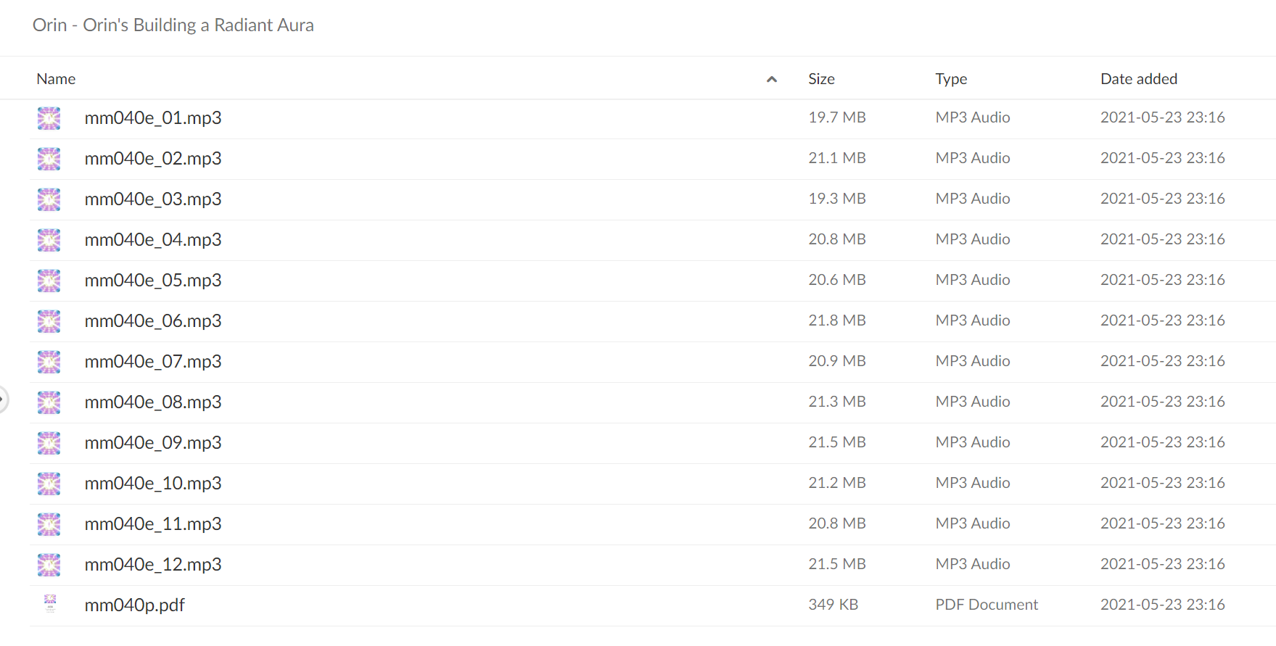Screen dimensions: 1276x646
Task: Sort files by the Date added header
Action: click(x=1139, y=79)
